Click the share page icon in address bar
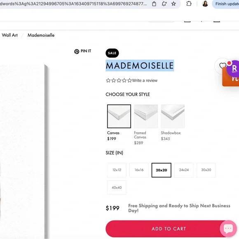Viewport: 239px width, 239px height. click(154, 4)
